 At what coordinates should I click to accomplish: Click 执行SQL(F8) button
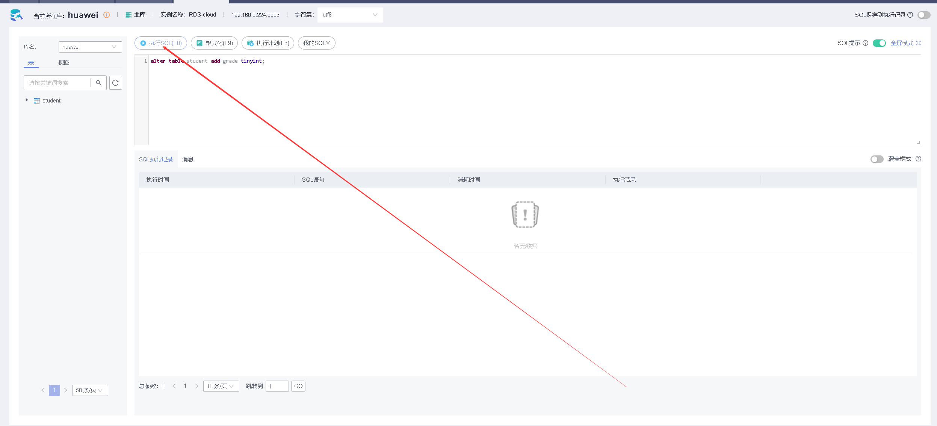coord(161,43)
